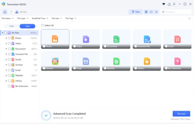Click the All Files breadcrumb icon
This screenshot has width=194, height=124.
coord(17,12)
